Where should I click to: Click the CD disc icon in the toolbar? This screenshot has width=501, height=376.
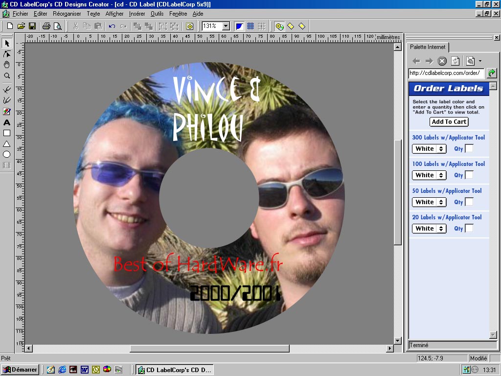189,26
